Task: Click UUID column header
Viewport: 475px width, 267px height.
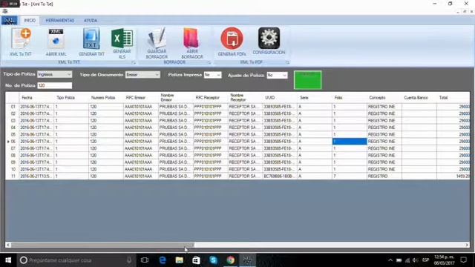Action: (280, 97)
